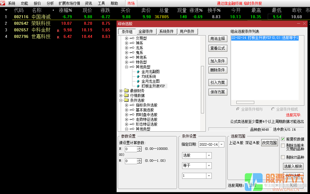Expand the 行情数据 folder node

click(121, 96)
